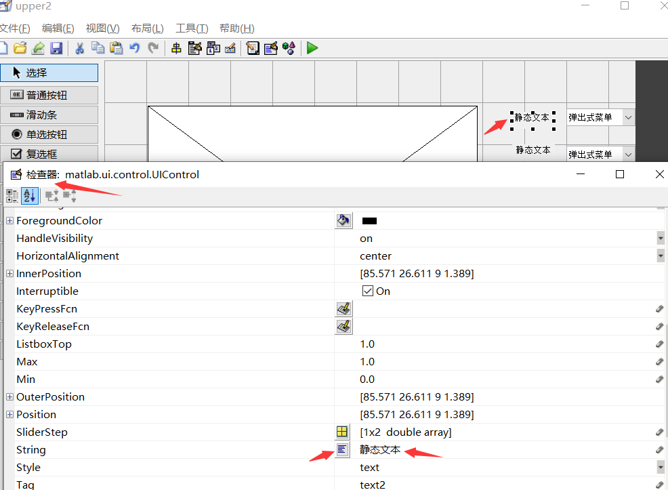Expand the Position property
Screen dimensions: 668x490
pyautogui.click(x=9, y=415)
